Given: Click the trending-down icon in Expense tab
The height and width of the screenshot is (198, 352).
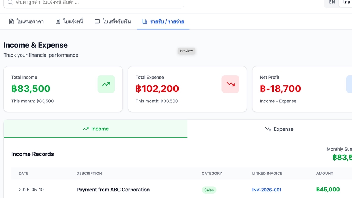Looking at the screenshot, I should [268, 129].
